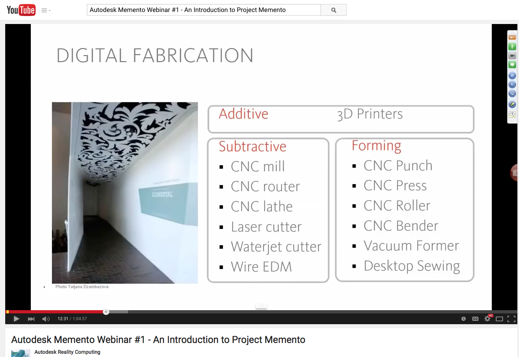Go to the YouTube home logo
The image size is (519, 357).
tap(21, 10)
